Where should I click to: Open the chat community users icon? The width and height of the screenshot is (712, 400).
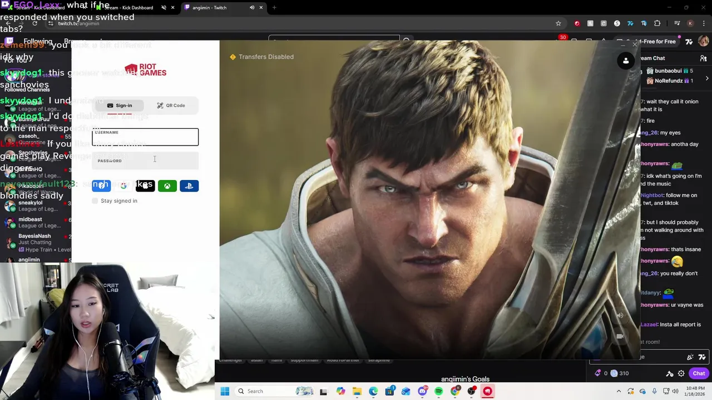tap(703, 58)
